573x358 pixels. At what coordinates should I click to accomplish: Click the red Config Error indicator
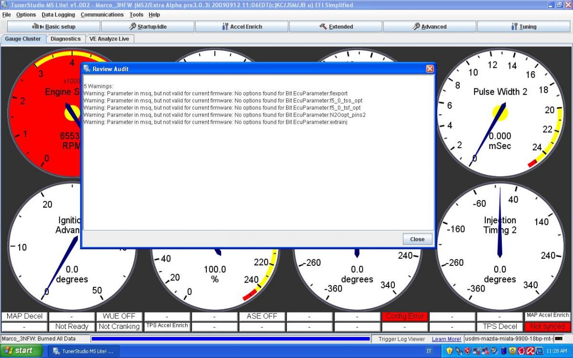click(404, 316)
